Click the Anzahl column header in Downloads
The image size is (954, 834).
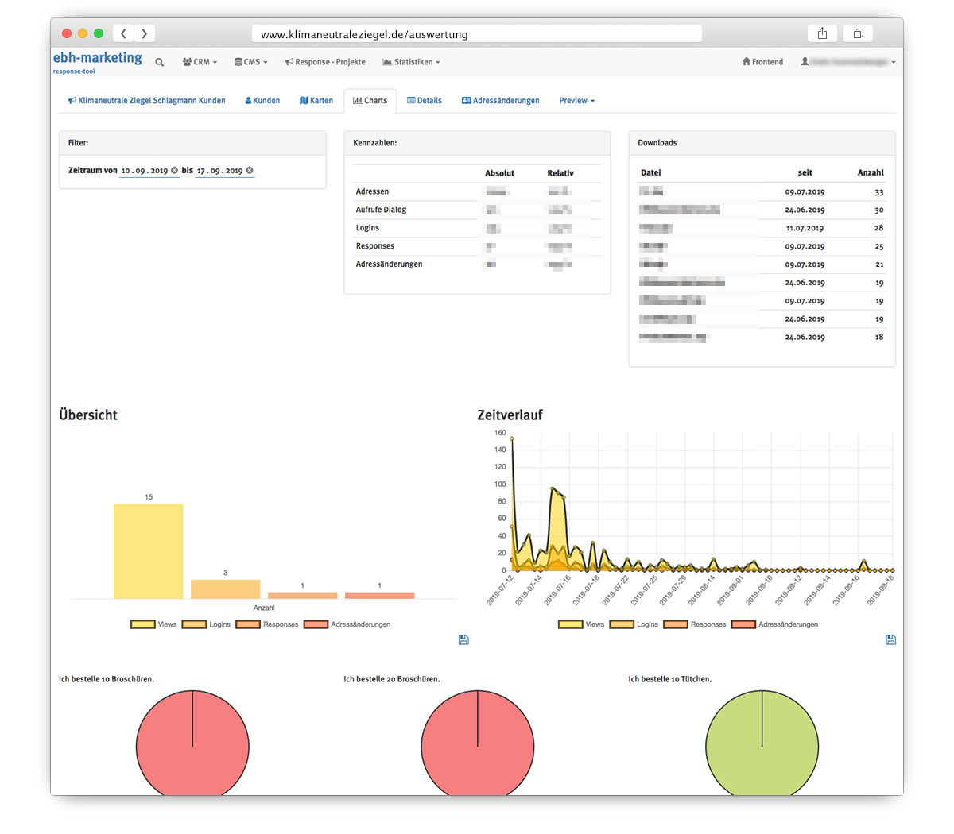click(871, 172)
